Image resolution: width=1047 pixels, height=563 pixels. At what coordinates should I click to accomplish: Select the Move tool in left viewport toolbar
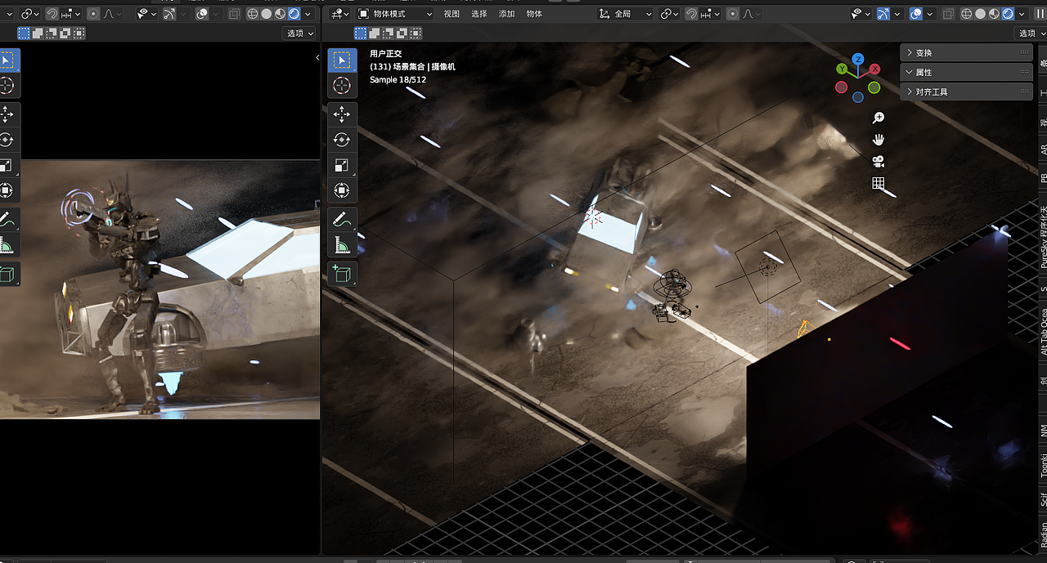coord(7,114)
